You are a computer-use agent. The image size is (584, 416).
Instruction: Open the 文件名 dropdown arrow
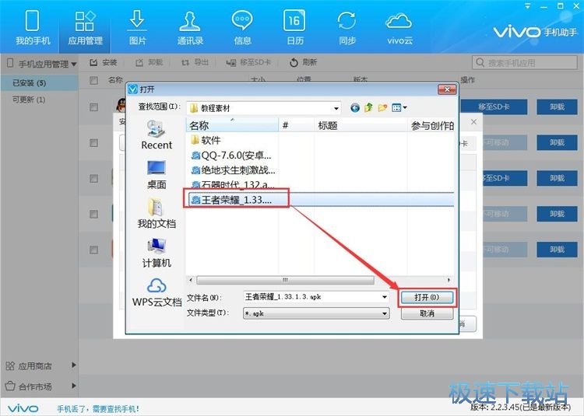coord(385,297)
